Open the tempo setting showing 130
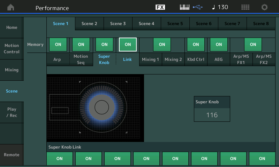279x167 pixels. 220,7
